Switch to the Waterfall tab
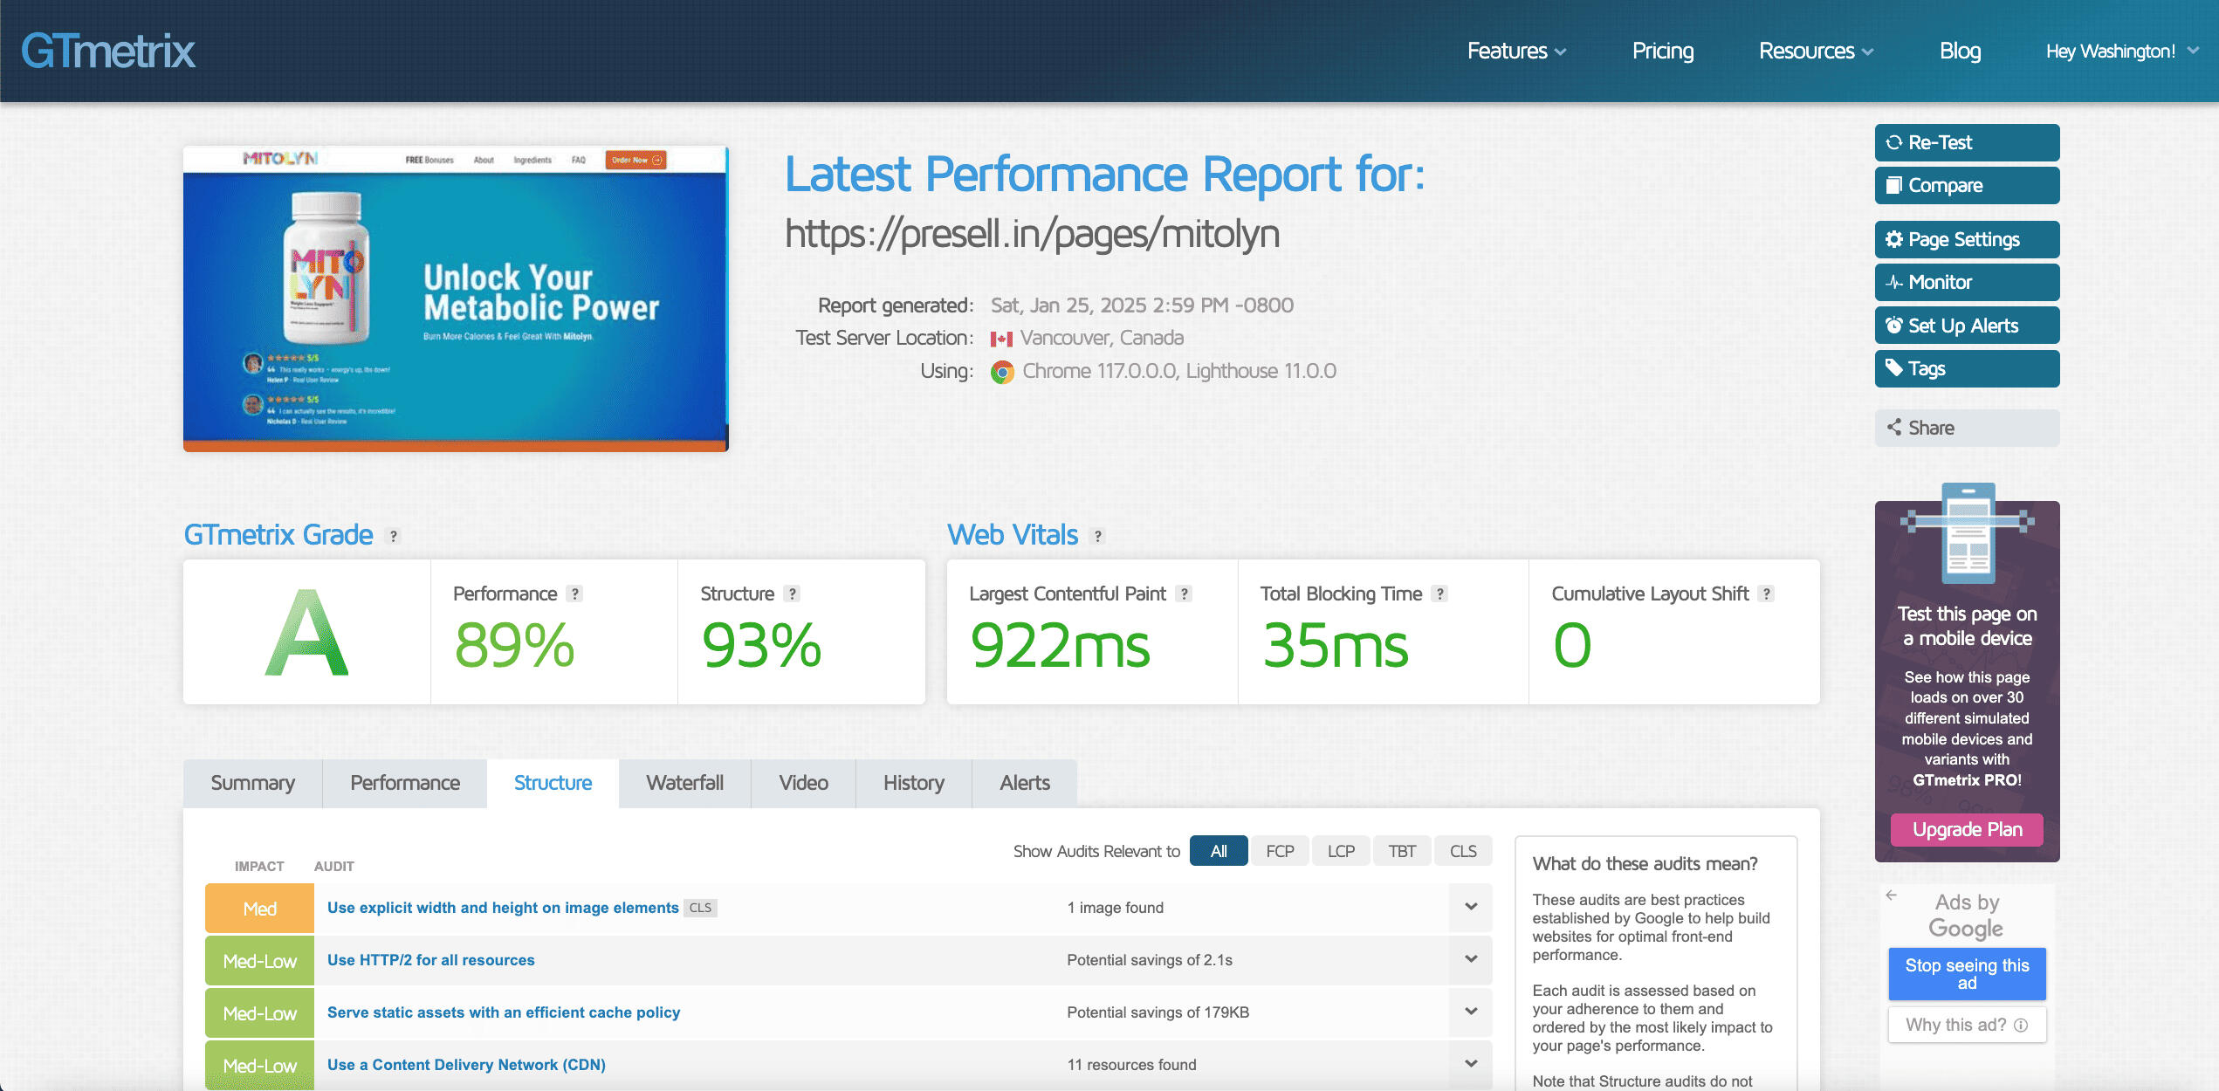This screenshot has height=1091, width=2219. [x=684, y=783]
